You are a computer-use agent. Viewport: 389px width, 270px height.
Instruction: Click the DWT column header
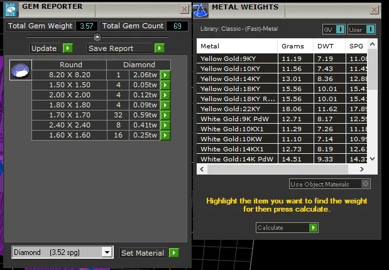click(329, 46)
